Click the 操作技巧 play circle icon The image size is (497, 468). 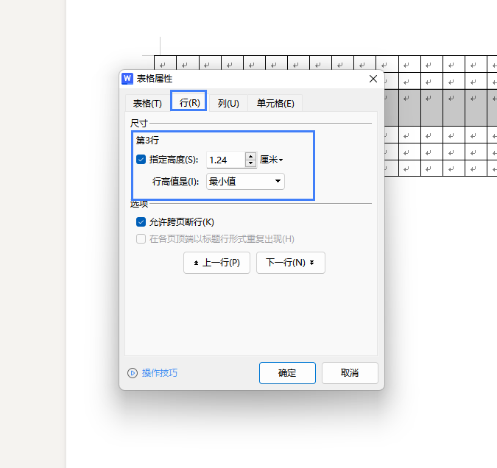coord(133,373)
